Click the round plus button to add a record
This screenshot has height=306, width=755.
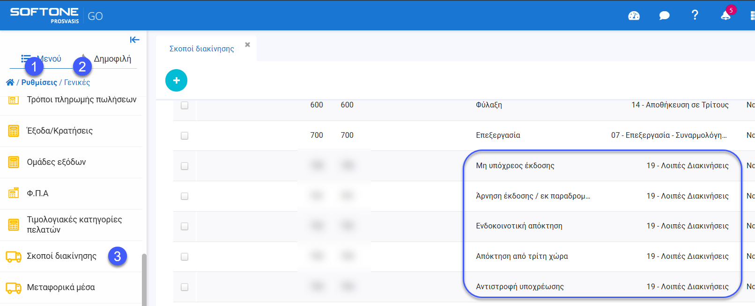click(176, 80)
